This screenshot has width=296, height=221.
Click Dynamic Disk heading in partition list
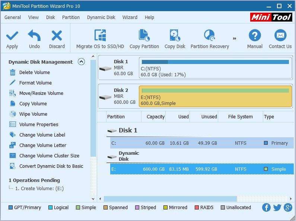tap(129, 156)
